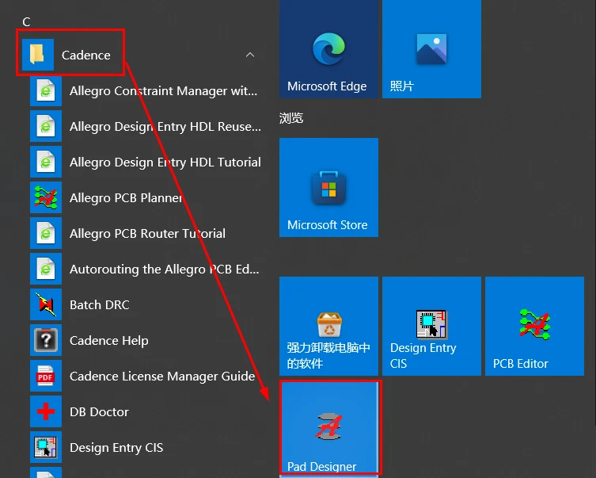
Task: Select Cadence License Manager Guide text
Action: pos(162,376)
